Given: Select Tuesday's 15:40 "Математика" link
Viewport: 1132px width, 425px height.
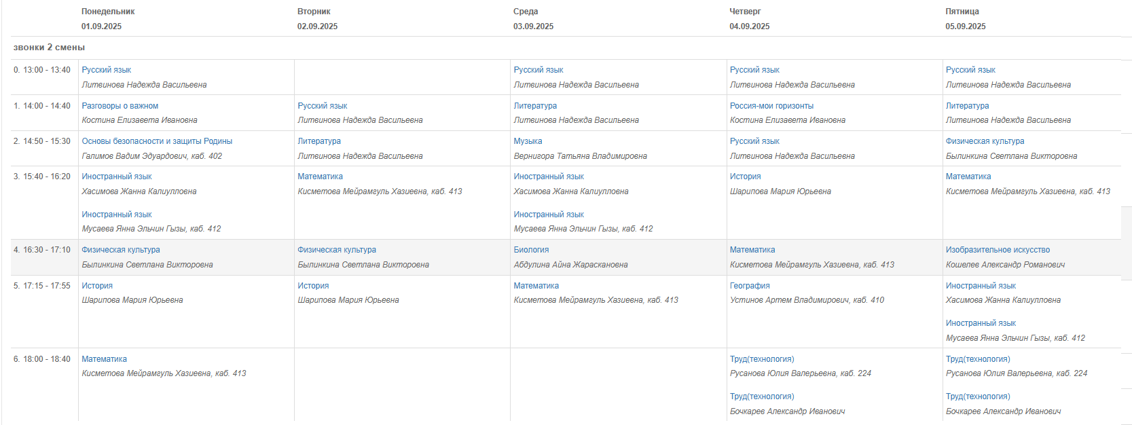Looking at the screenshot, I should pyautogui.click(x=320, y=177).
